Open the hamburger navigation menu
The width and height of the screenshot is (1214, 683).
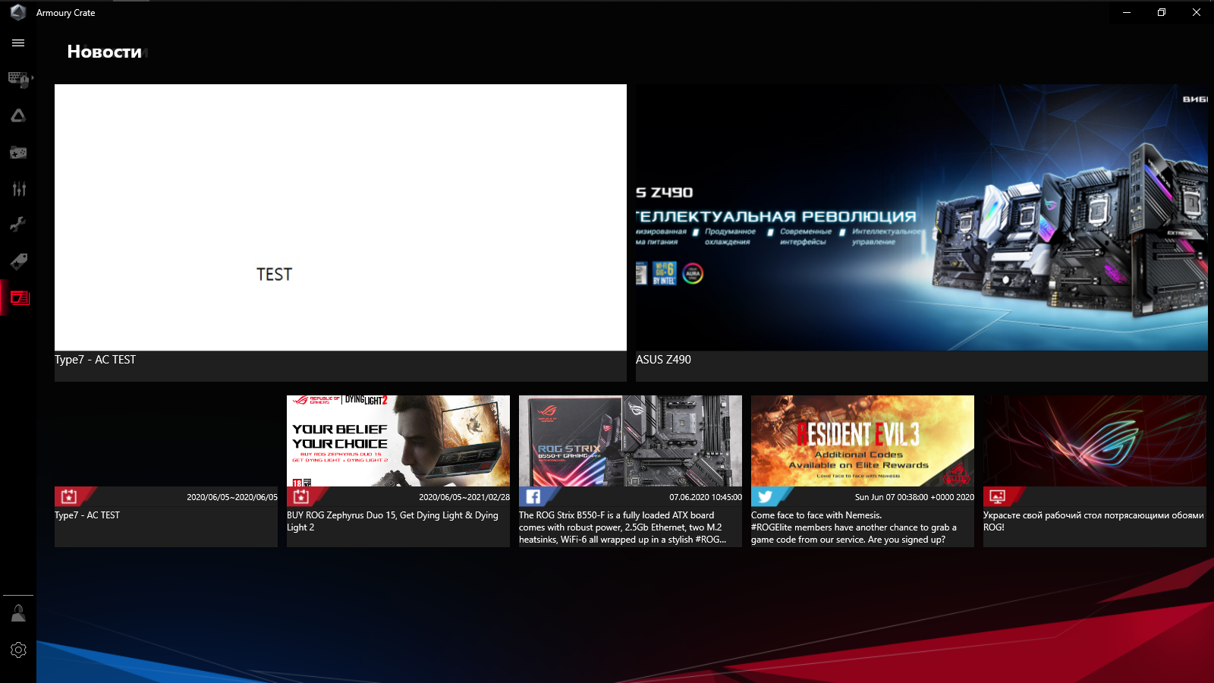point(18,43)
